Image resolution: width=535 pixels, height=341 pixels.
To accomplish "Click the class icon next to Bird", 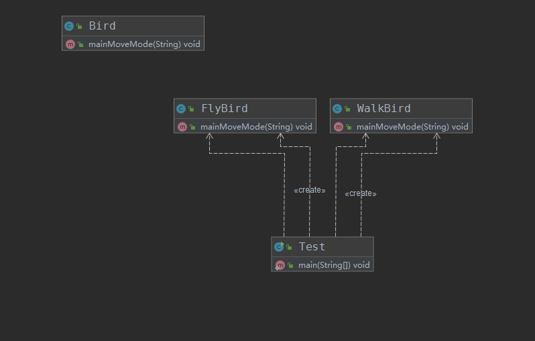I will [x=69, y=26].
